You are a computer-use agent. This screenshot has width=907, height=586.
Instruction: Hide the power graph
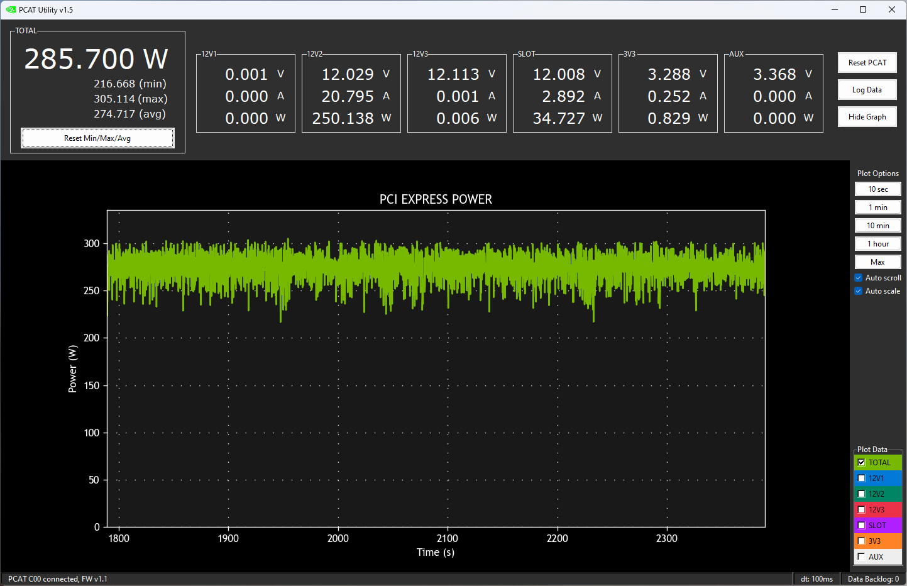click(867, 116)
